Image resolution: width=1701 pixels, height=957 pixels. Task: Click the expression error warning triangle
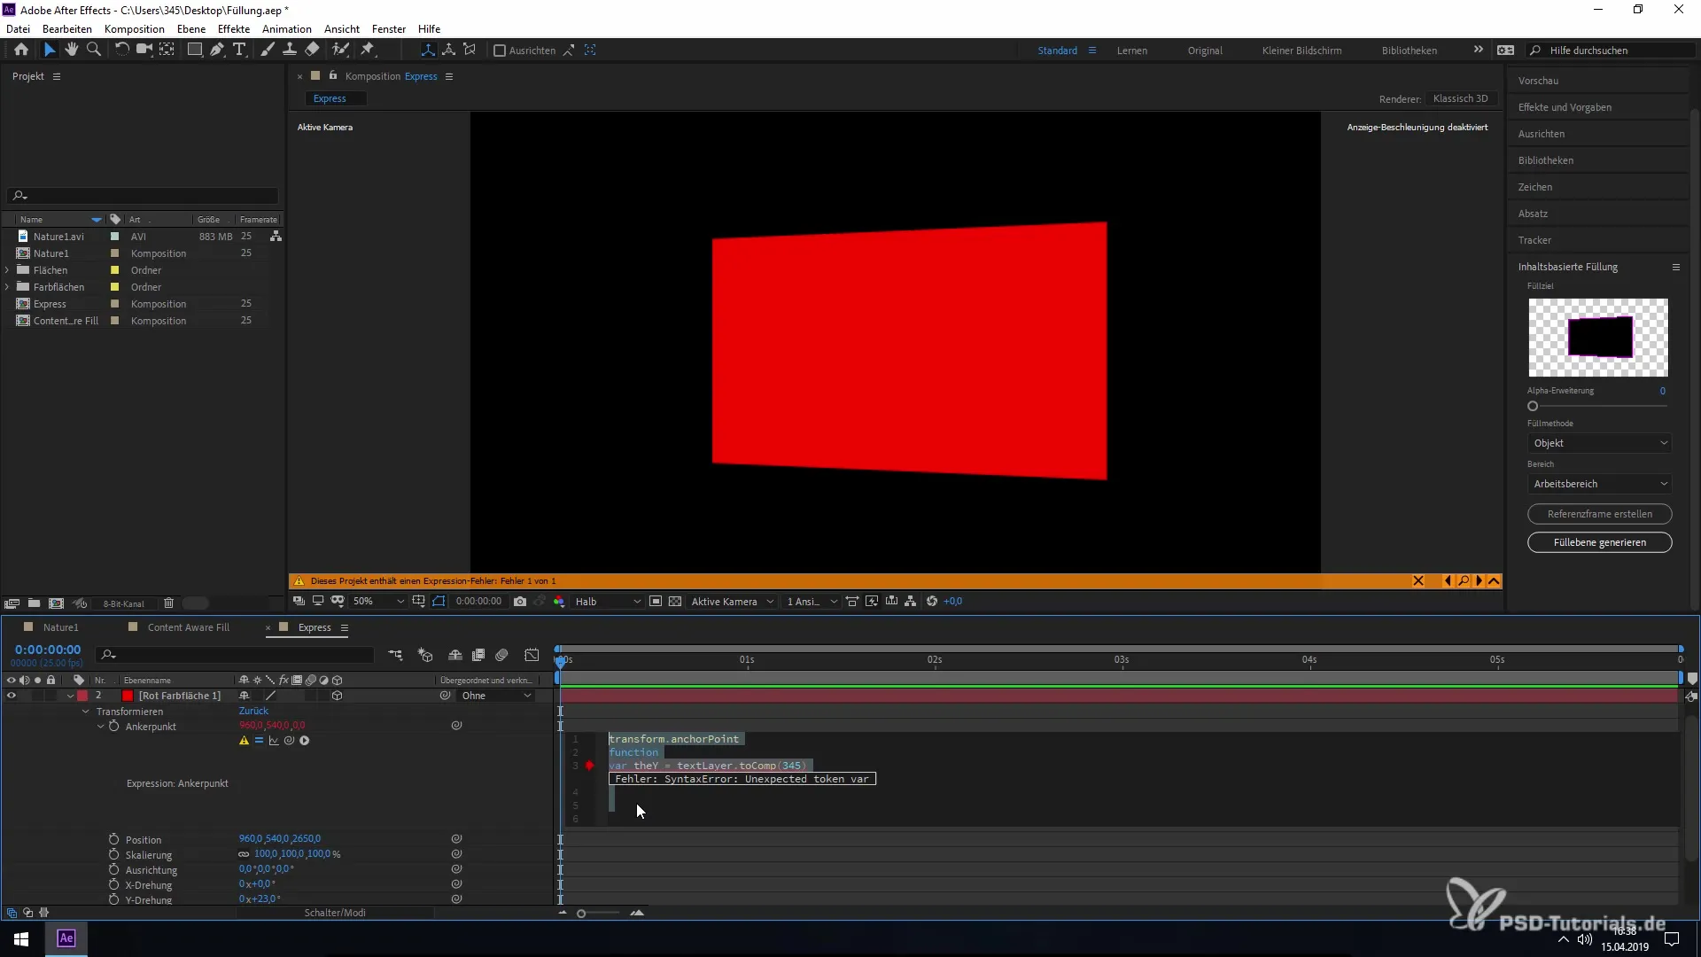pos(244,741)
